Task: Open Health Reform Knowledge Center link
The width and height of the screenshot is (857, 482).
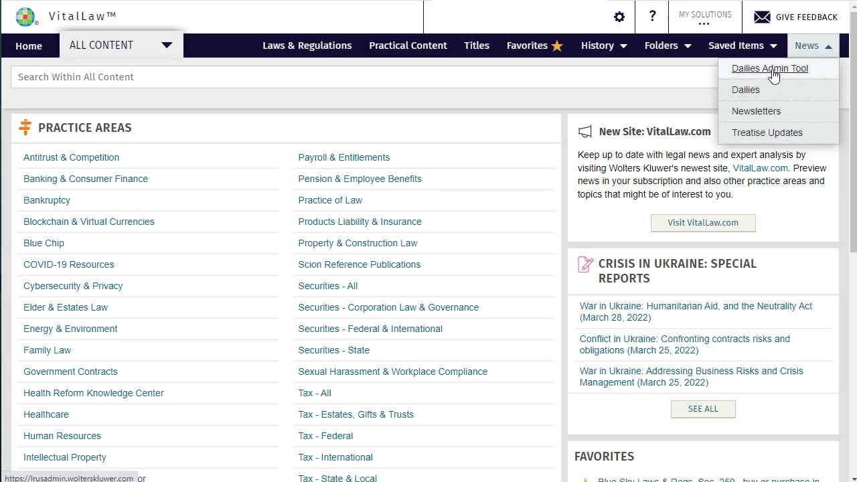Action: pos(94,393)
